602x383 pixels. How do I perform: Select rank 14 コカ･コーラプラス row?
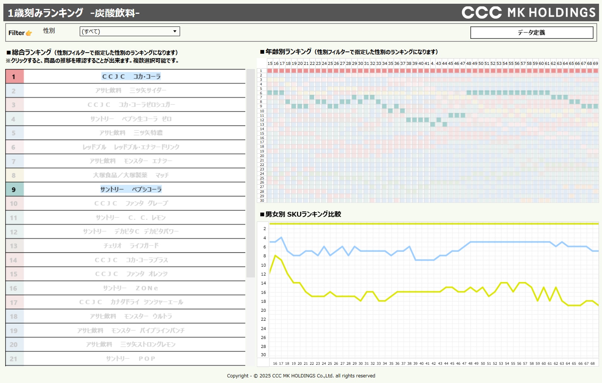click(125, 260)
